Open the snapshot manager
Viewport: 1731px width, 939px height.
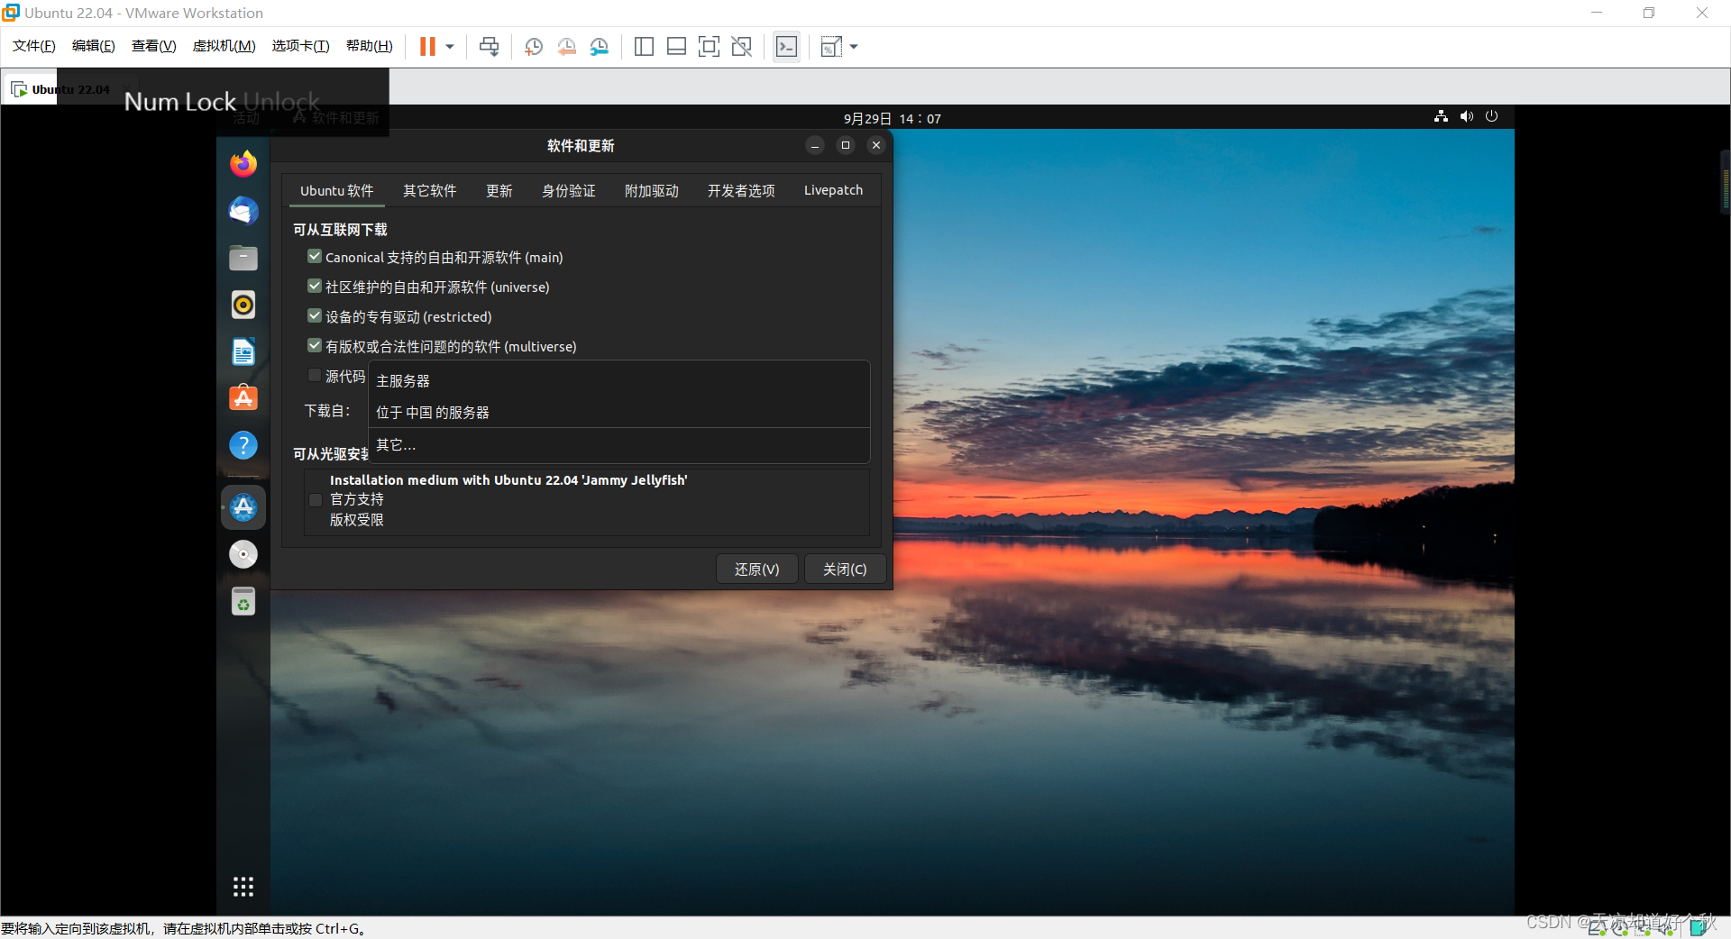[600, 47]
